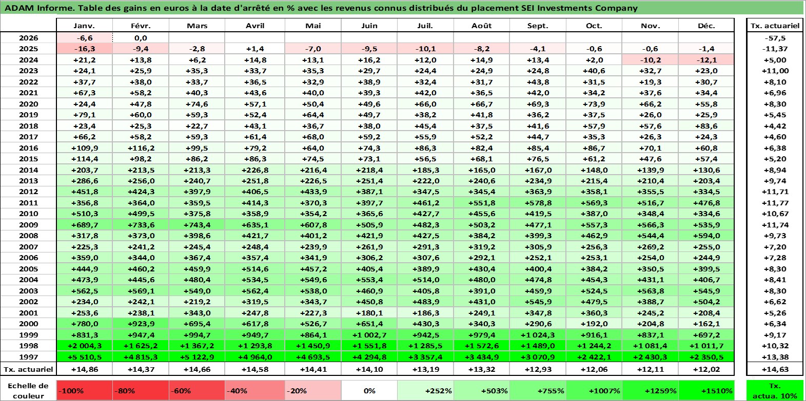Select cell +1 002,7 in June 1999
The height and width of the screenshot is (401, 806).
click(x=369, y=335)
